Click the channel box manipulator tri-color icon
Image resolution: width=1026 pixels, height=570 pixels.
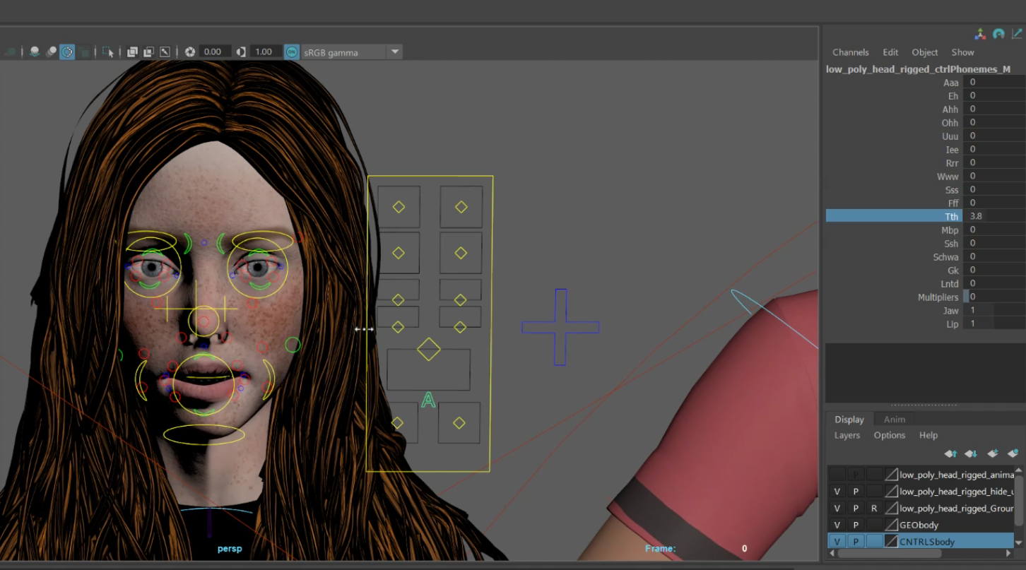(980, 34)
